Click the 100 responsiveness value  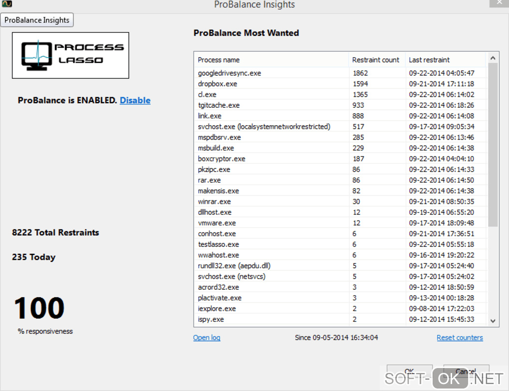tap(39, 308)
